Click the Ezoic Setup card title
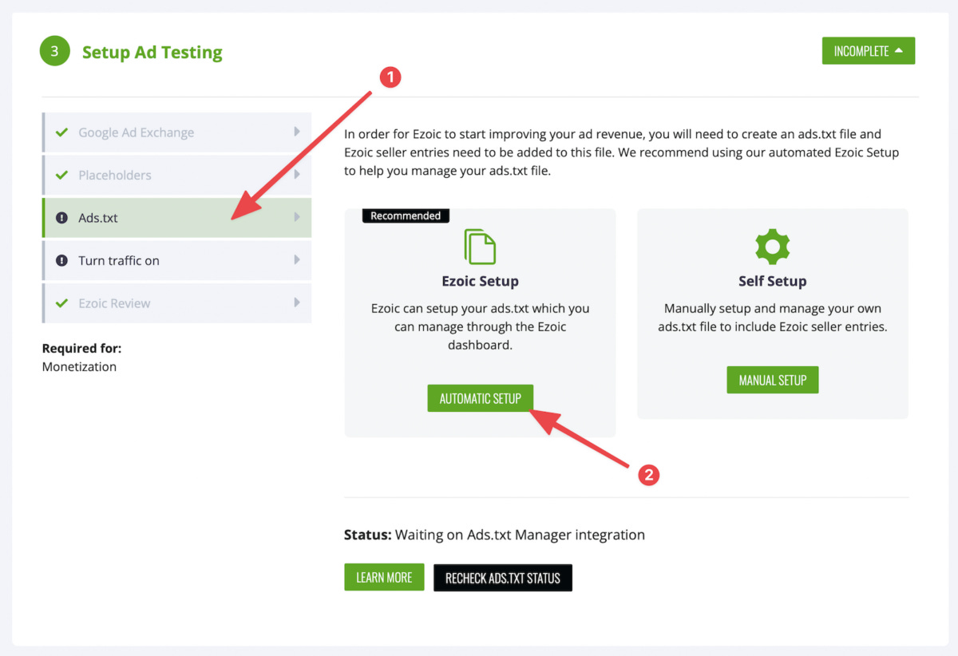The height and width of the screenshot is (656, 958). (480, 281)
